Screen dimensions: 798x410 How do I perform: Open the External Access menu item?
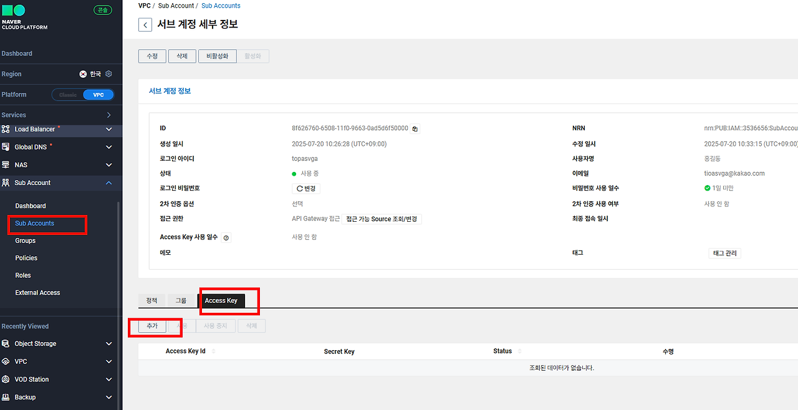[38, 293]
